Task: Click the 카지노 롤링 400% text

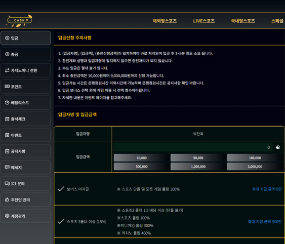Action: coord(134,233)
